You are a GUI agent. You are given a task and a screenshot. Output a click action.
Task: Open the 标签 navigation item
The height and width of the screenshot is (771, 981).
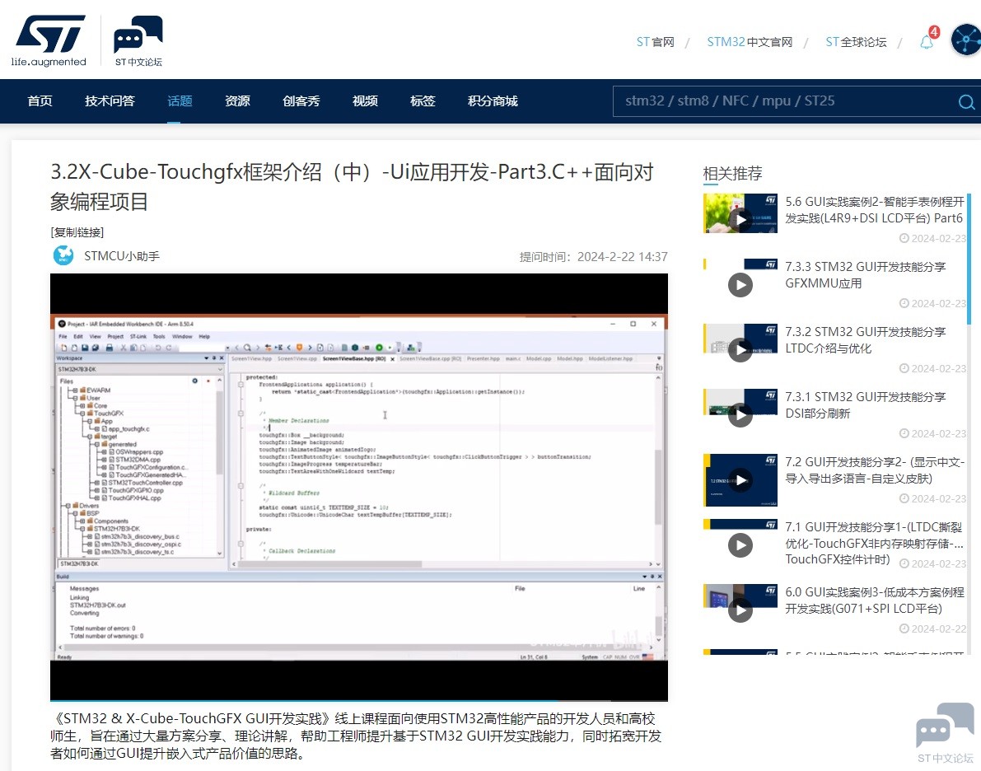(423, 100)
